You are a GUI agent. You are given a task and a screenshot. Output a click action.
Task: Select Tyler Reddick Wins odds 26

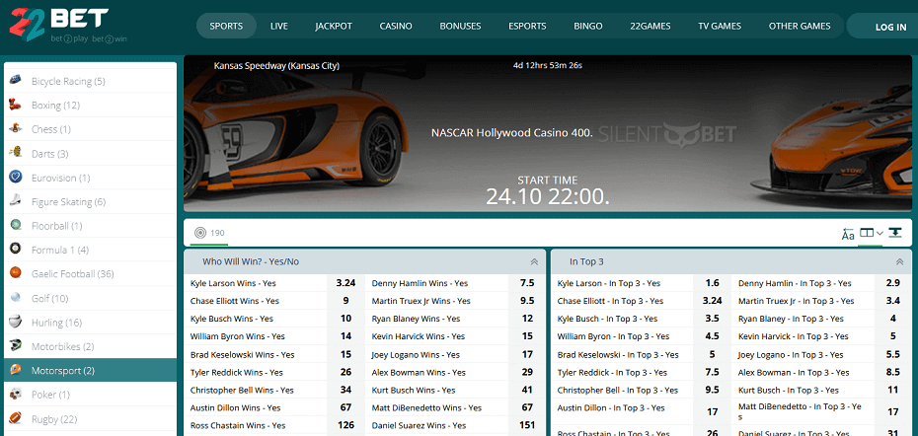(x=345, y=372)
